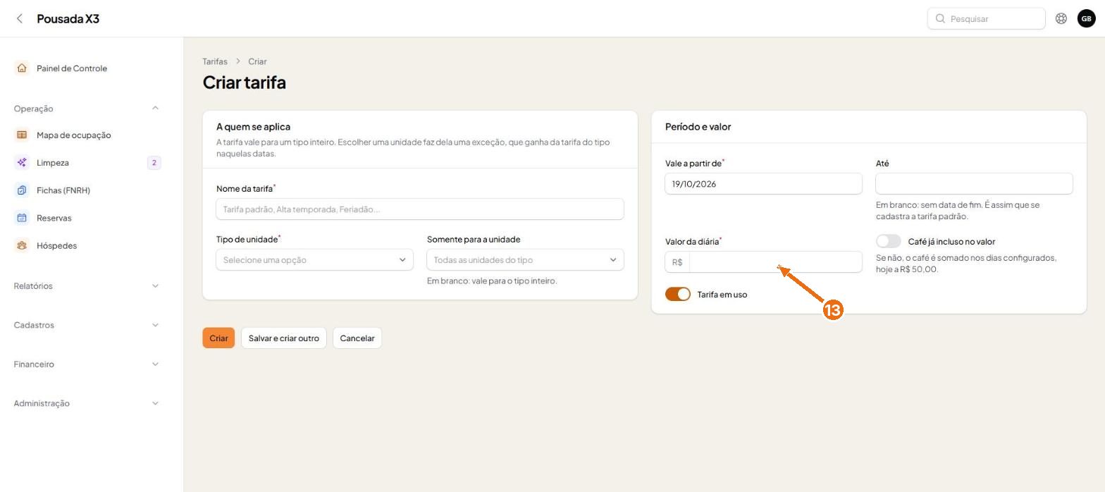Image resolution: width=1105 pixels, height=492 pixels.
Task: Navigate to Reservas
Action: point(54,218)
